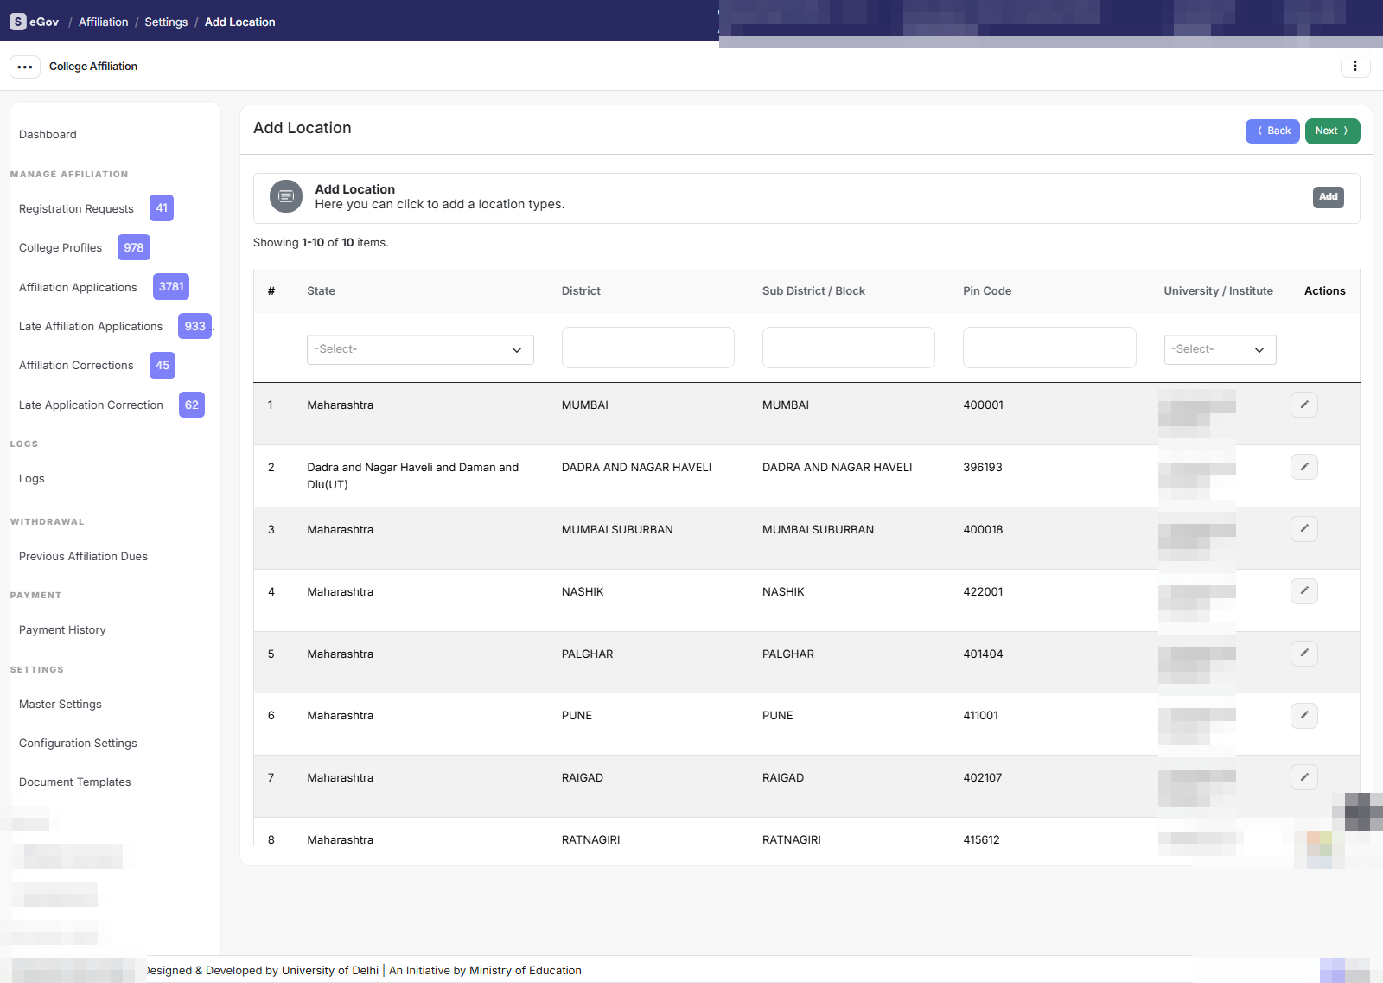Click the 'Showing 1-10 of 10 items' text

click(321, 243)
